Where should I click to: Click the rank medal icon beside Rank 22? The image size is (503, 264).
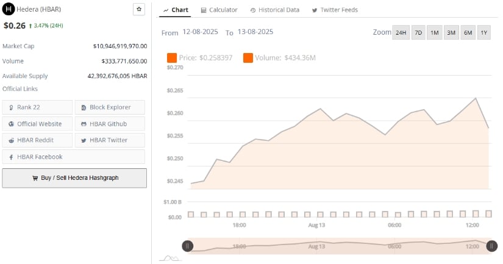tap(11, 107)
